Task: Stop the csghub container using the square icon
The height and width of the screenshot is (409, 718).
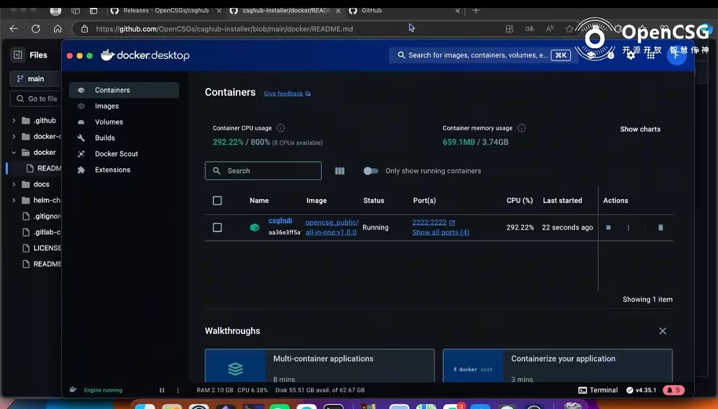Action: click(x=608, y=227)
